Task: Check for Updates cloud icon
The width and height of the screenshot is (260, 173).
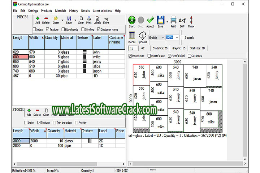Action: pos(142,37)
